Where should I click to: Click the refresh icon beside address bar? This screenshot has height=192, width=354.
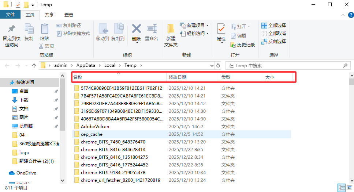click(x=218, y=65)
